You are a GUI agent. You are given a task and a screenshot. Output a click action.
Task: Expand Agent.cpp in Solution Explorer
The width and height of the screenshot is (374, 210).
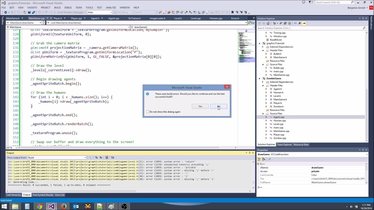(266, 117)
